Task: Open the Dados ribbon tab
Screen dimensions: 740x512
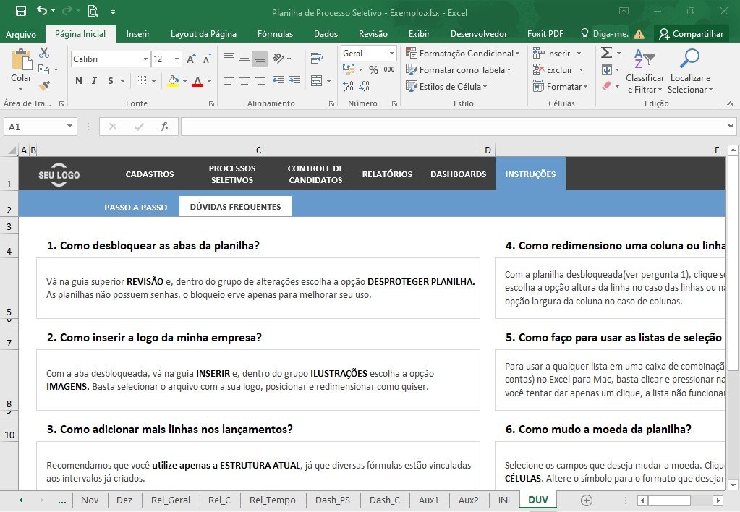Action: click(326, 34)
